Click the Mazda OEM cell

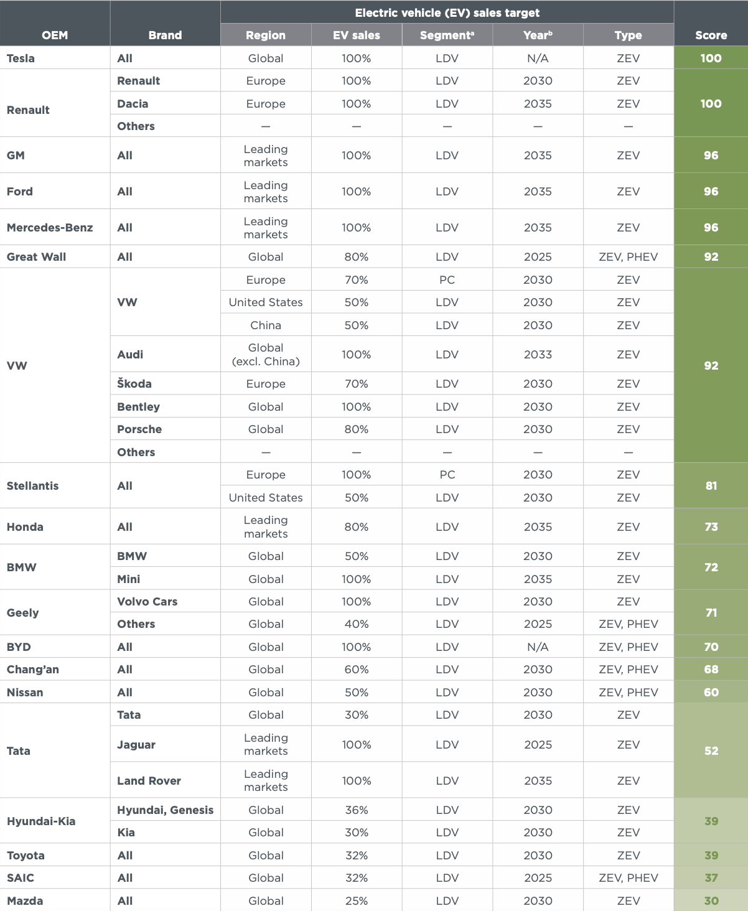25,901
